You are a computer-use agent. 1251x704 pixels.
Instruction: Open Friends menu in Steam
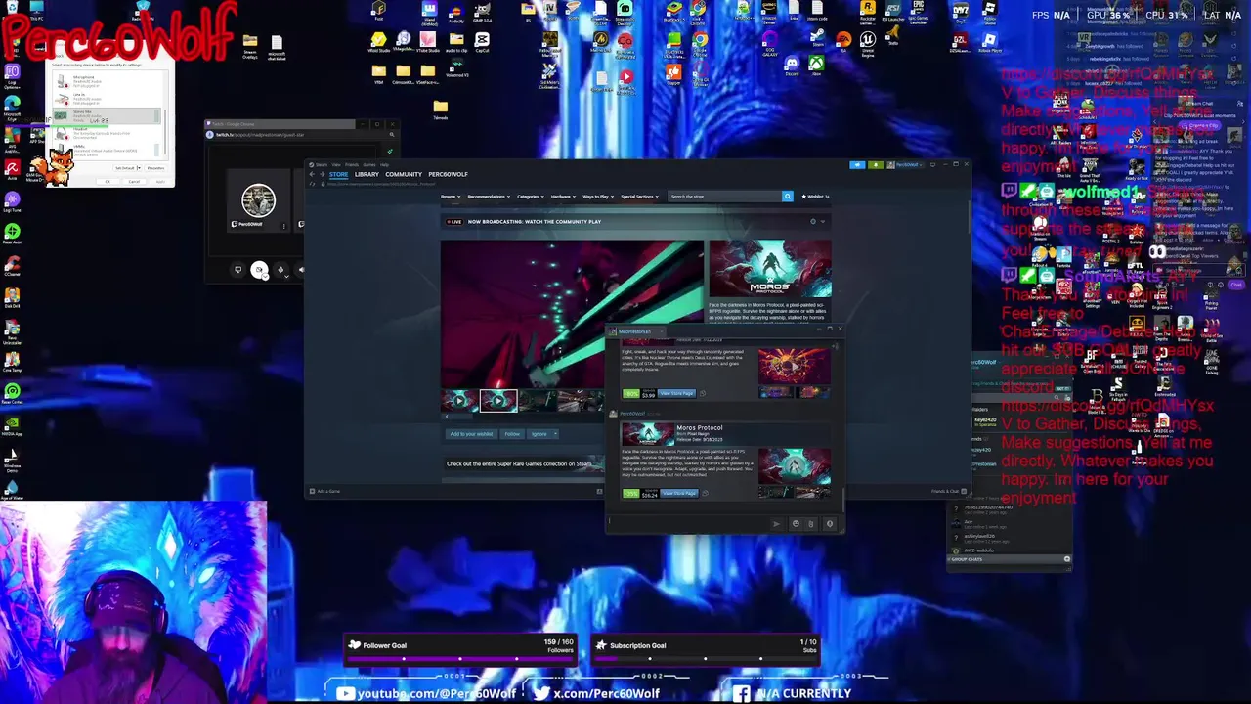coord(351,164)
